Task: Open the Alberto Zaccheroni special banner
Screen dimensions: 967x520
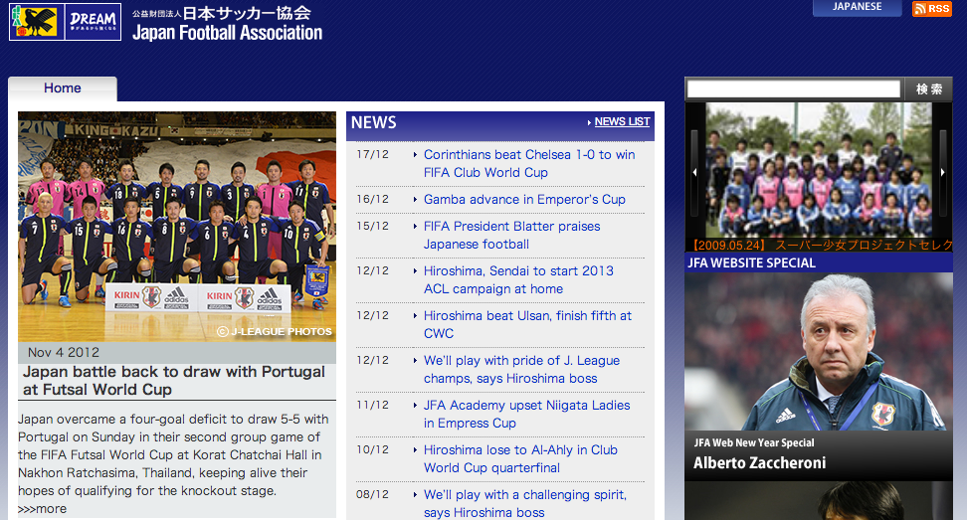Action: [819, 377]
